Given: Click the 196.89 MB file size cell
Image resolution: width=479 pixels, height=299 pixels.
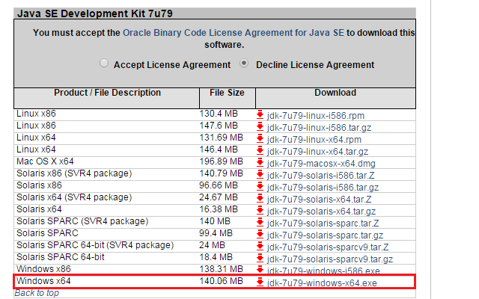Looking at the screenshot, I should pos(222,161).
